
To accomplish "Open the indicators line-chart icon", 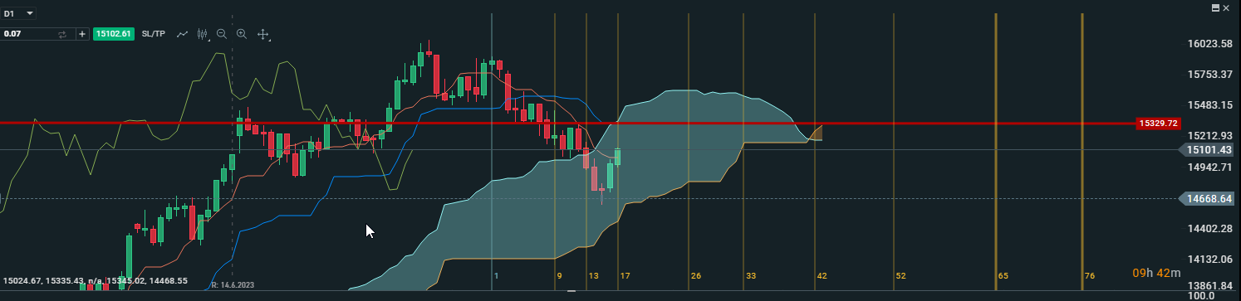I will (x=183, y=34).
